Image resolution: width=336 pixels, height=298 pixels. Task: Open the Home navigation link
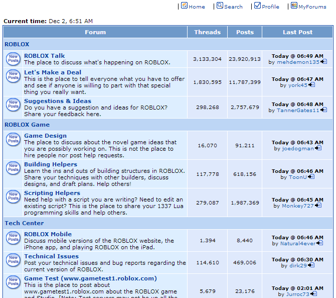[197, 7]
